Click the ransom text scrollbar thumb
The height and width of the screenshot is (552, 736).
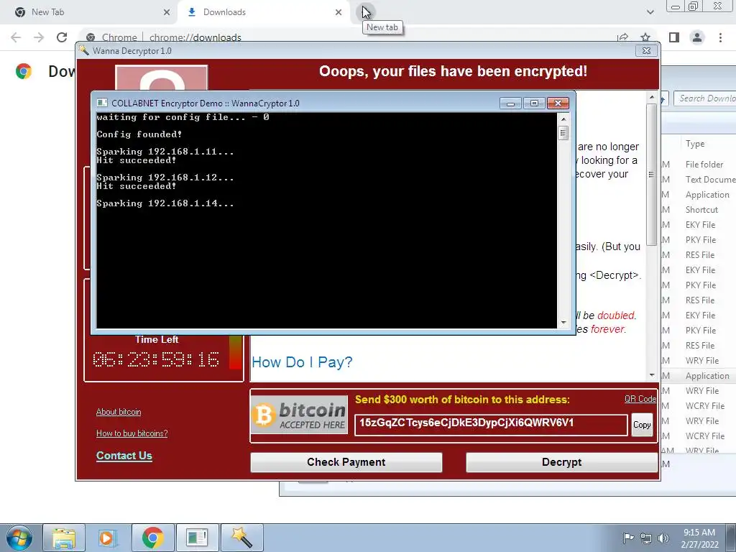coord(651,174)
